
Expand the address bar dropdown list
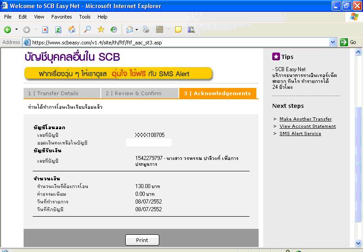tap(333, 42)
